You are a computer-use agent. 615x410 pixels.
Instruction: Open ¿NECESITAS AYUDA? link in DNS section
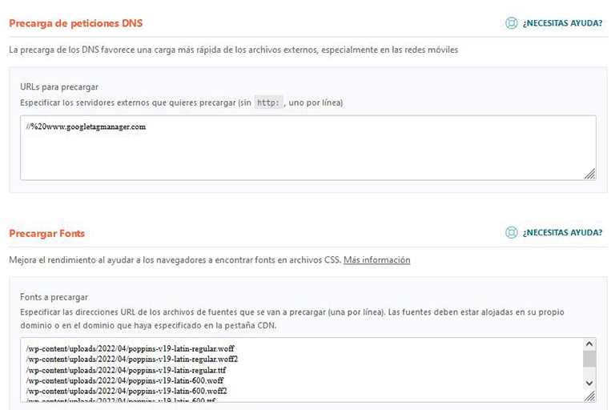562,23
